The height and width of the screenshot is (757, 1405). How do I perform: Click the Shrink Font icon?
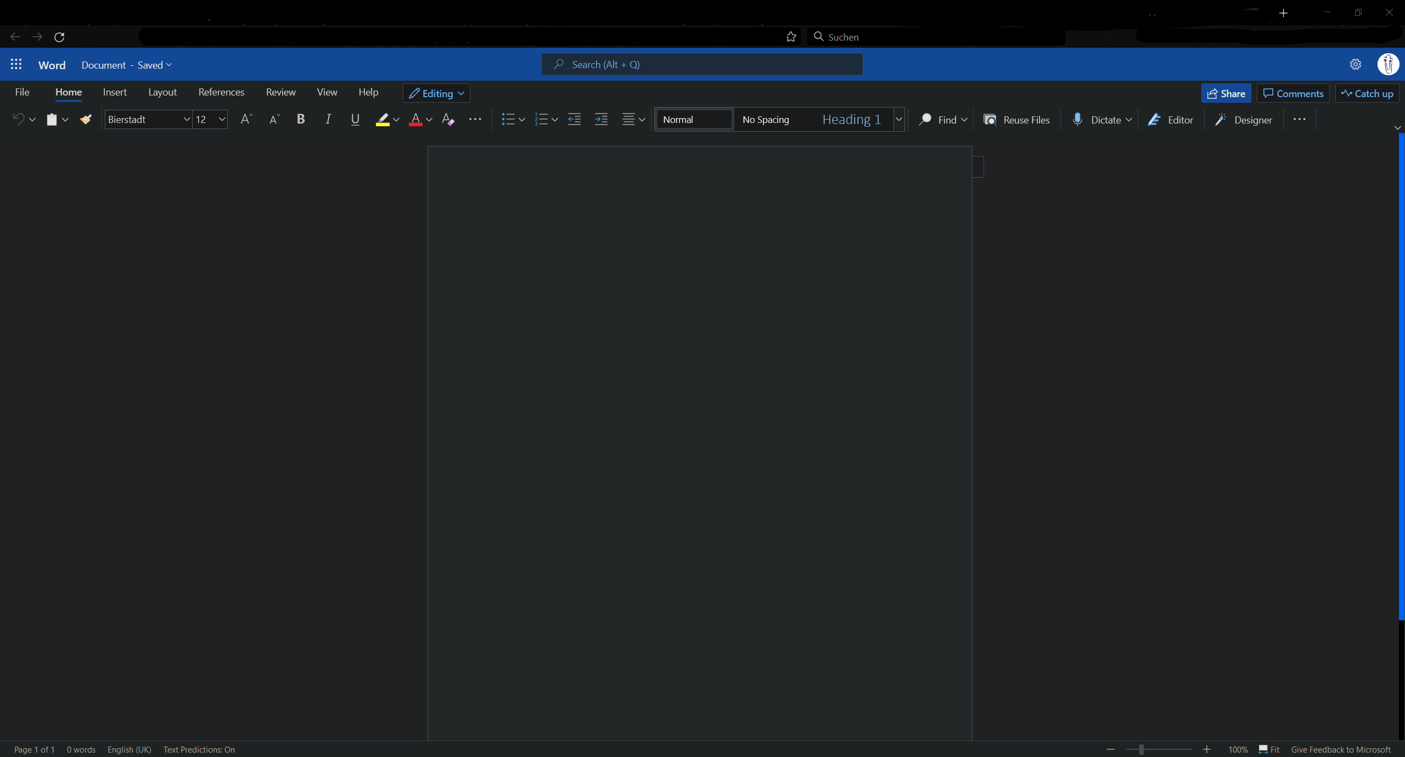(x=274, y=119)
